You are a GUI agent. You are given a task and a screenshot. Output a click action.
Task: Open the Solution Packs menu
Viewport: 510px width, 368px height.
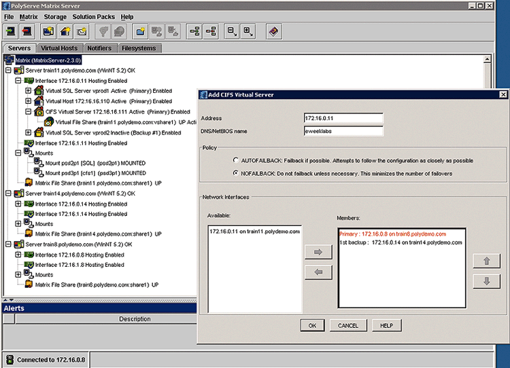[x=93, y=17]
